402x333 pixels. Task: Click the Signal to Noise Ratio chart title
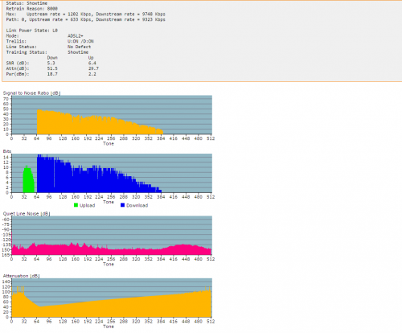[x=31, y=93]
